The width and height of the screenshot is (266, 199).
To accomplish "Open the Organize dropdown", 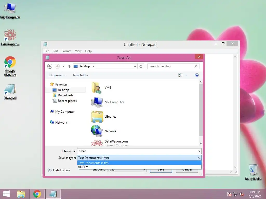I will (57, 75).
